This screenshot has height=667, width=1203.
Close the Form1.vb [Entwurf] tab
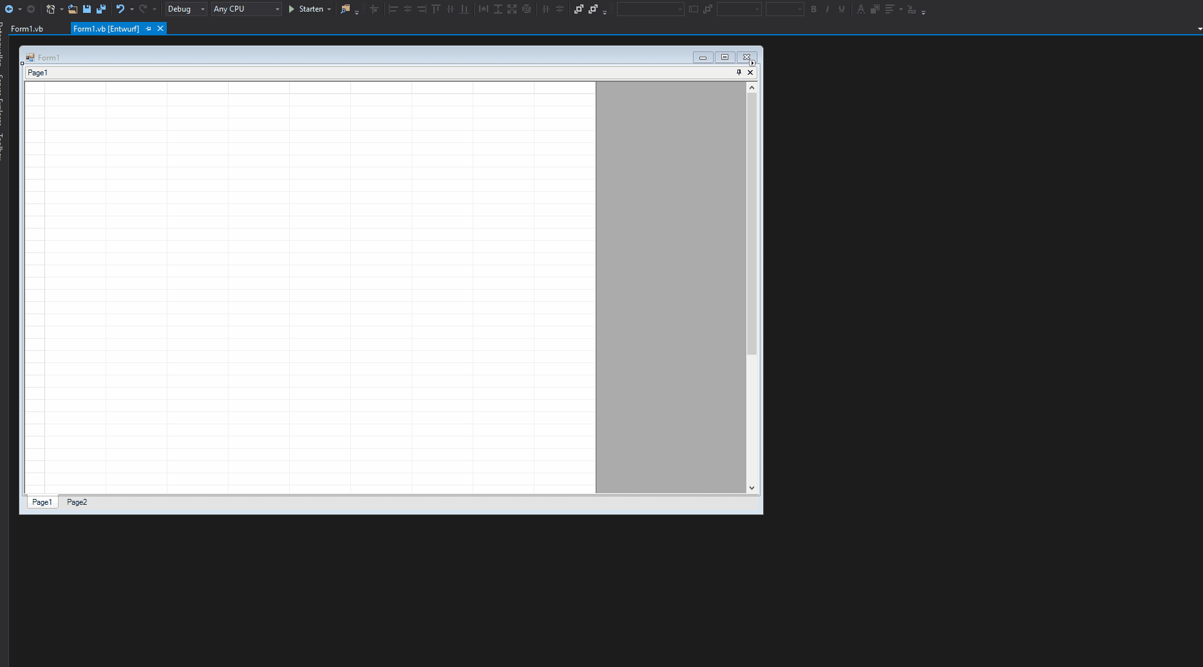160,28
